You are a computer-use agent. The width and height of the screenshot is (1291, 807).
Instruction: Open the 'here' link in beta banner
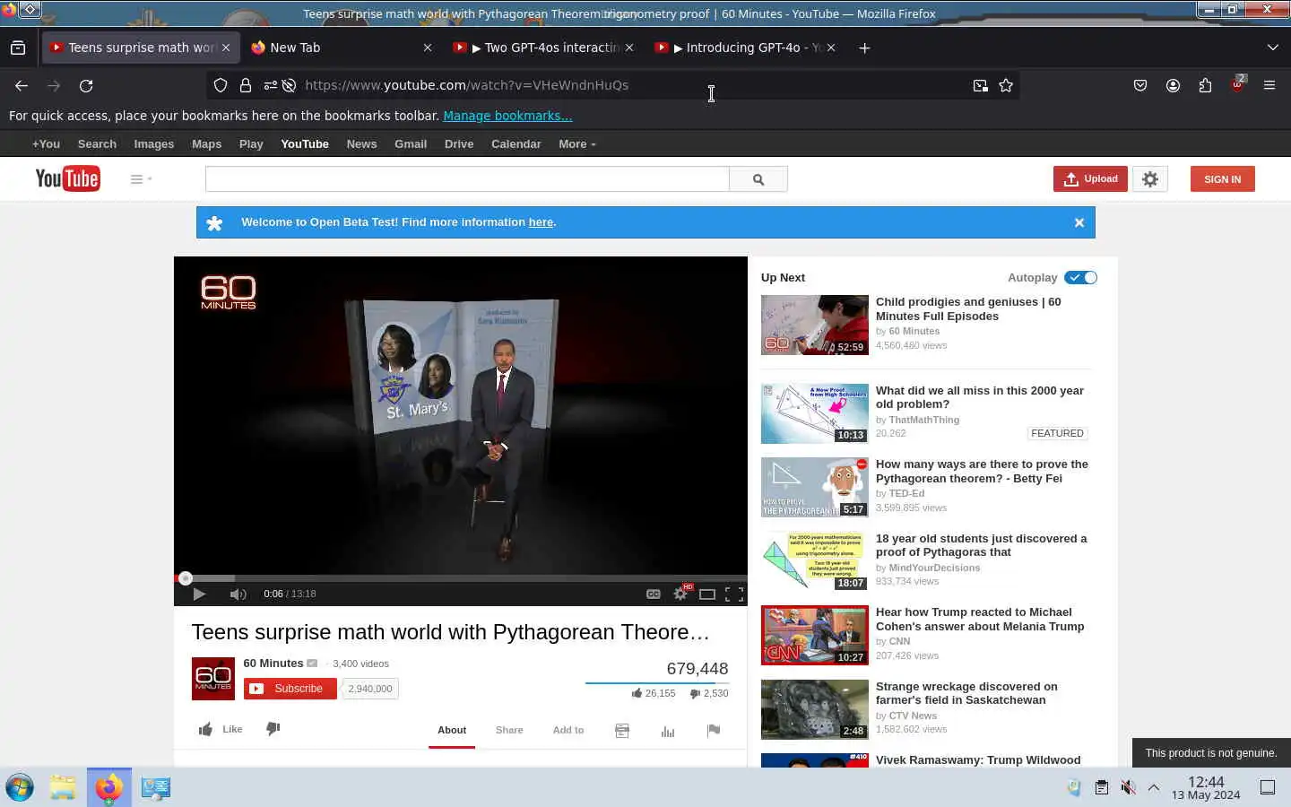coord(541,222)
